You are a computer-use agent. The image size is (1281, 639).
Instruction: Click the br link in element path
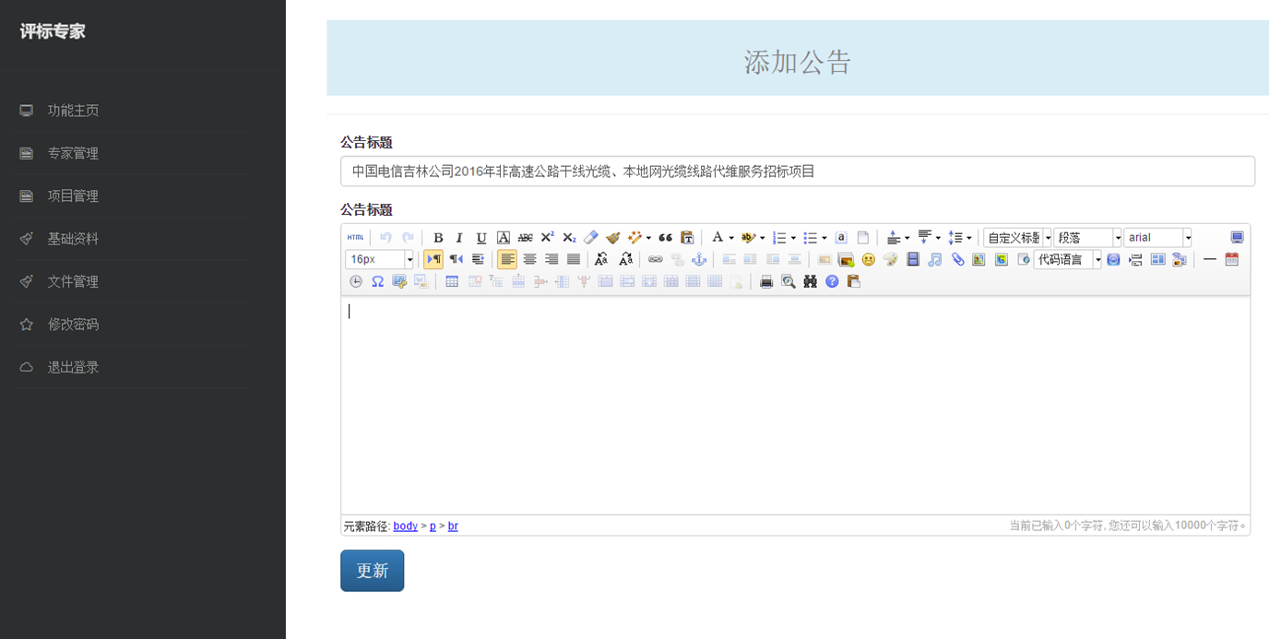click(x=453, y=527)
